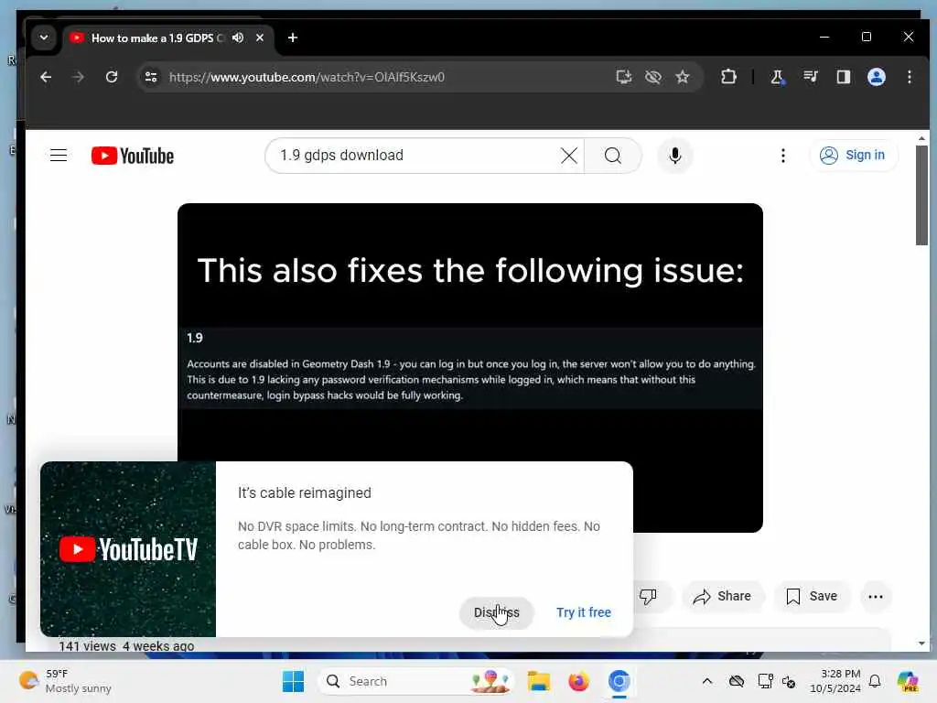Search with your voice microphone

674,156
